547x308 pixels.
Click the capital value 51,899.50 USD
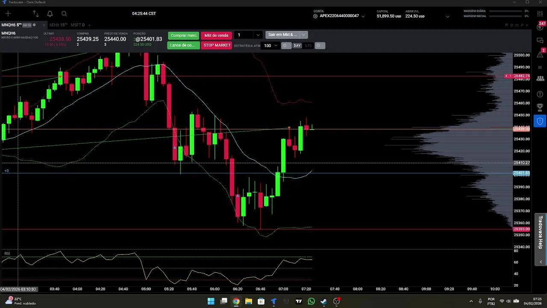click(x=389, y=16)
